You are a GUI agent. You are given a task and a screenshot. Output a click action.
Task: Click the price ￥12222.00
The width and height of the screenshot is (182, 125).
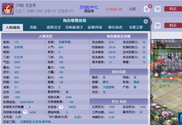point(114,9)
